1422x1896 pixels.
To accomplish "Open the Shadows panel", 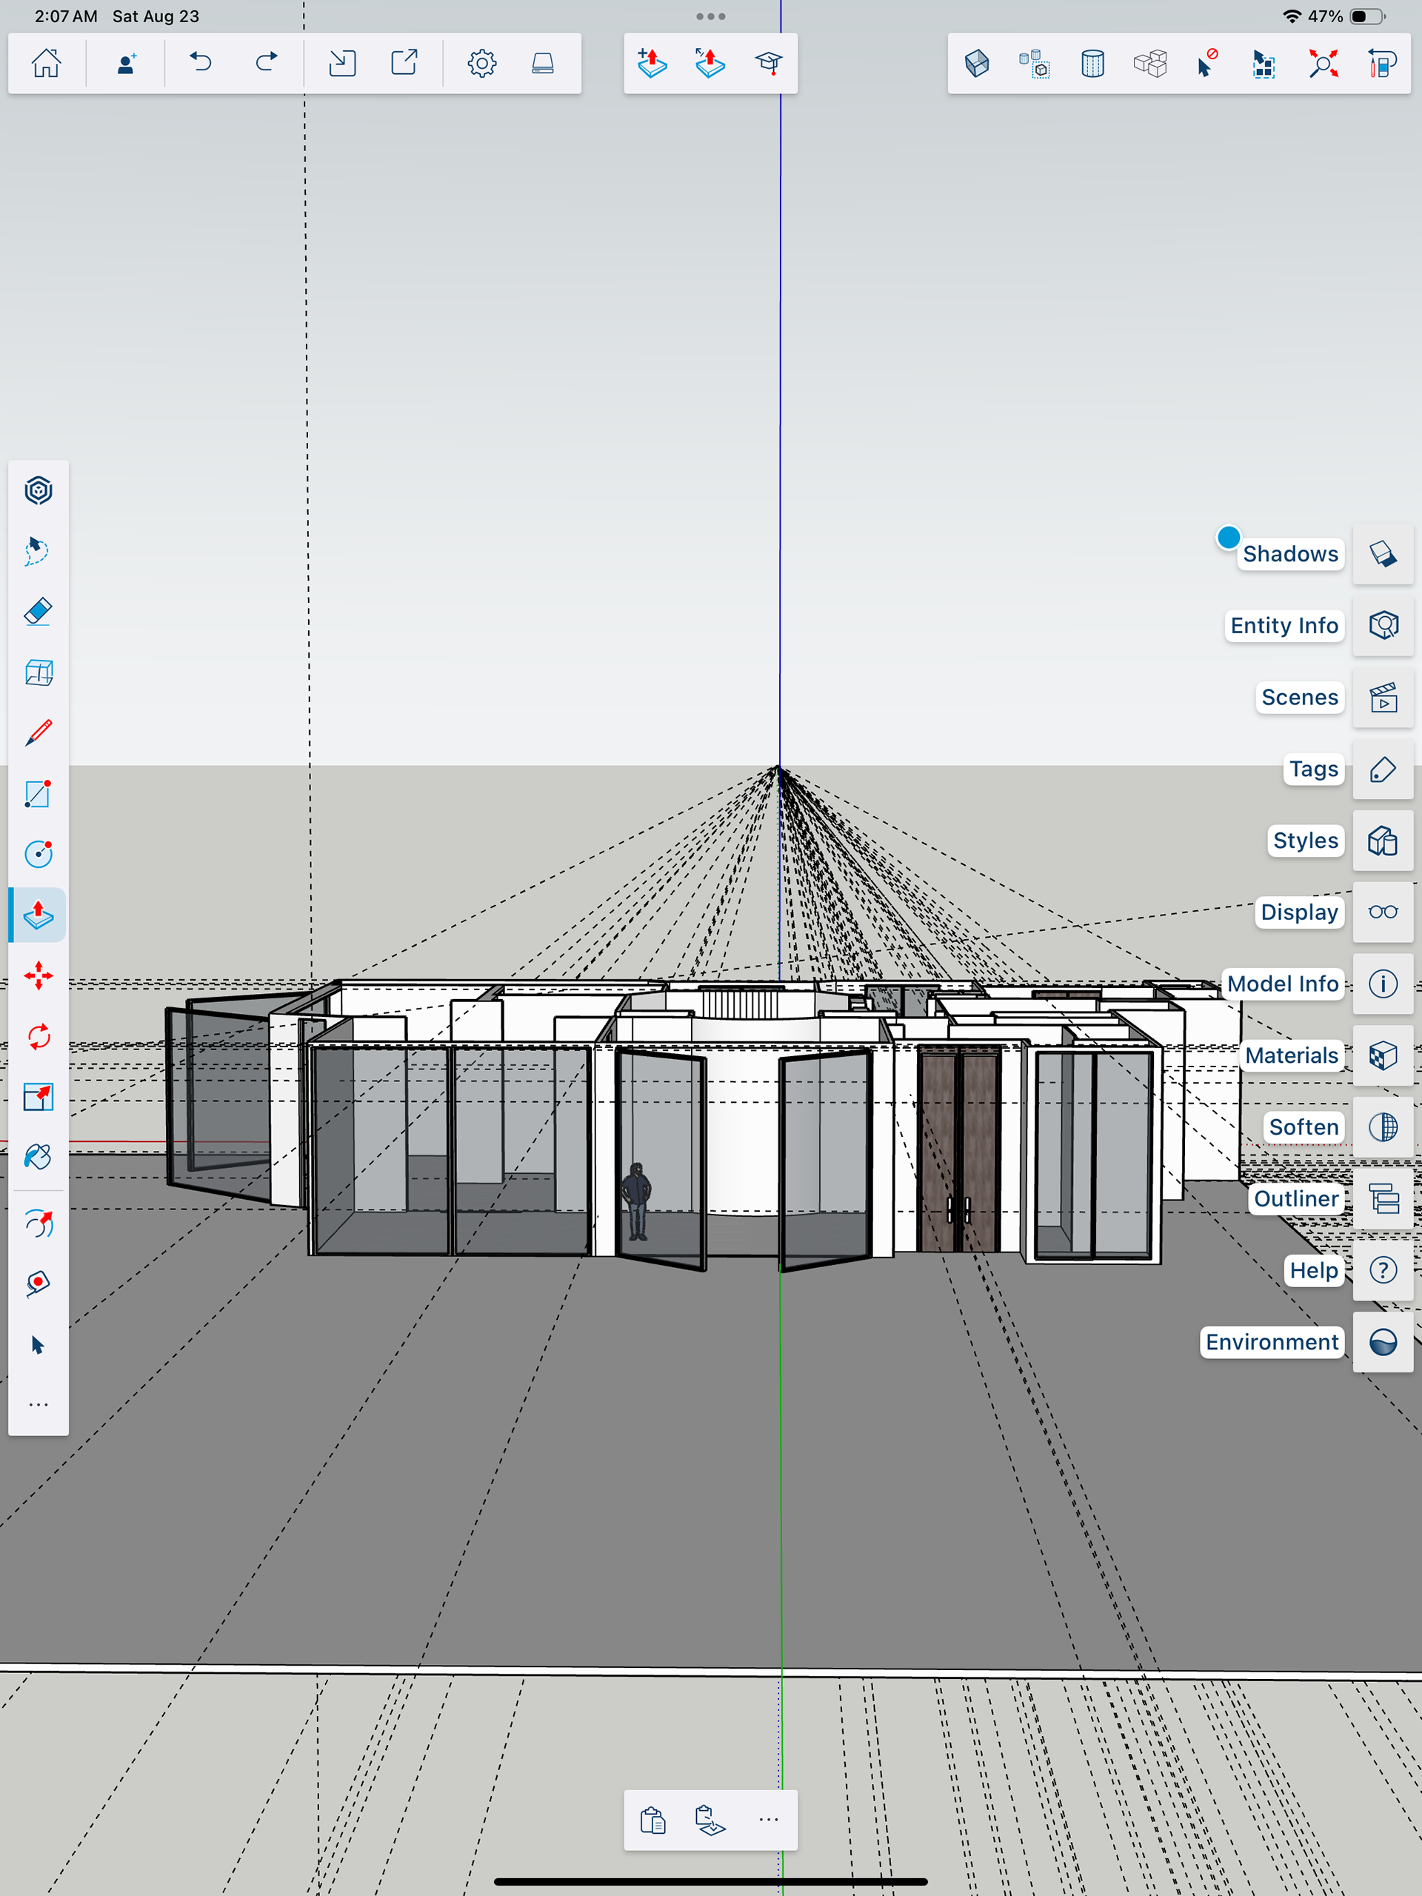I will click(1383, 555).
